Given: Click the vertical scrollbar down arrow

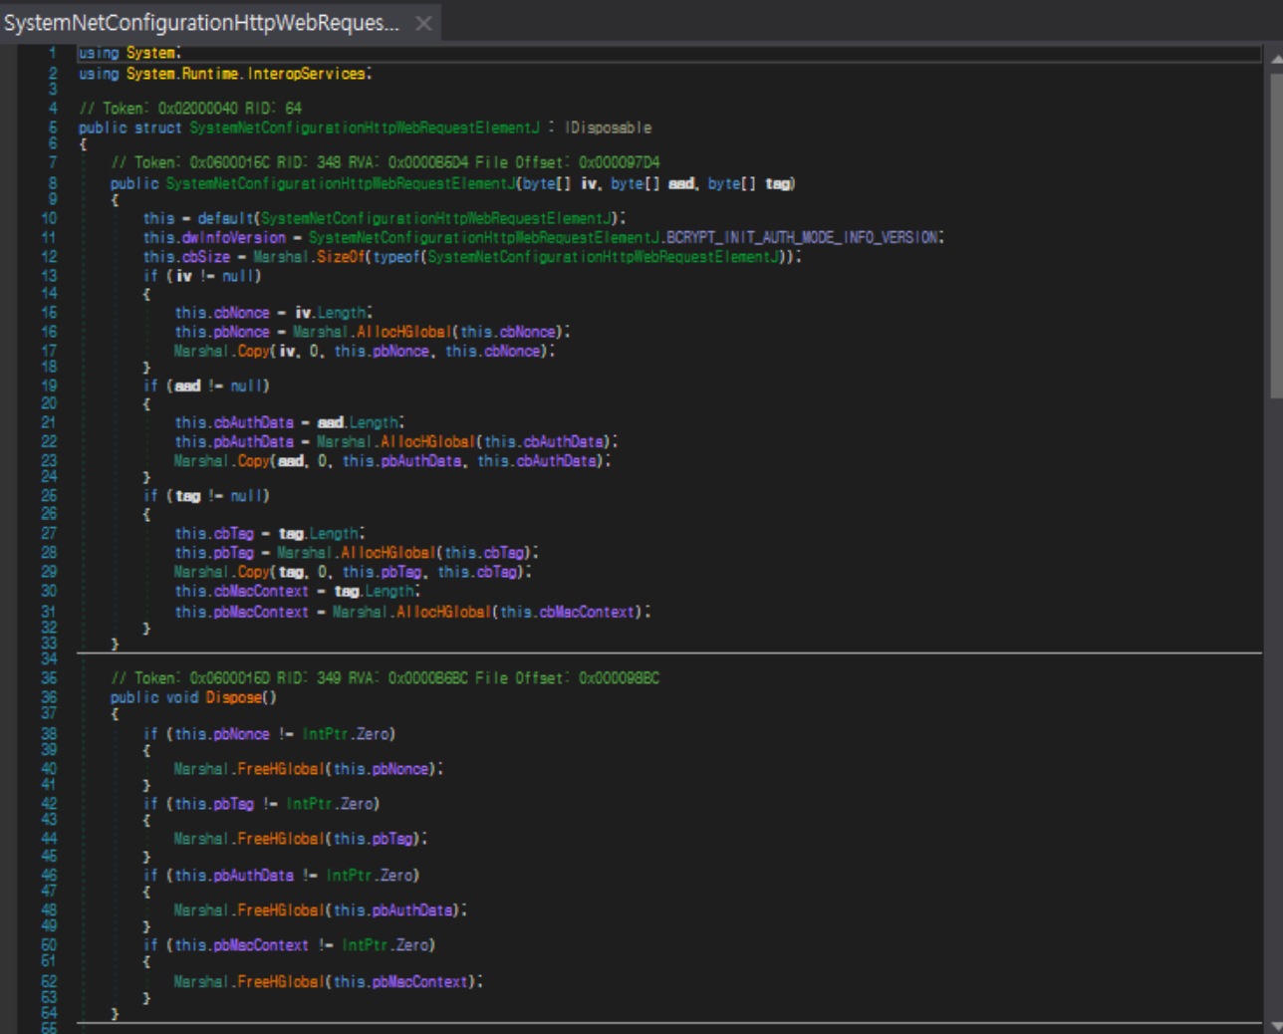Looking at the screenshot, I should click(x=1275, y=1025).
